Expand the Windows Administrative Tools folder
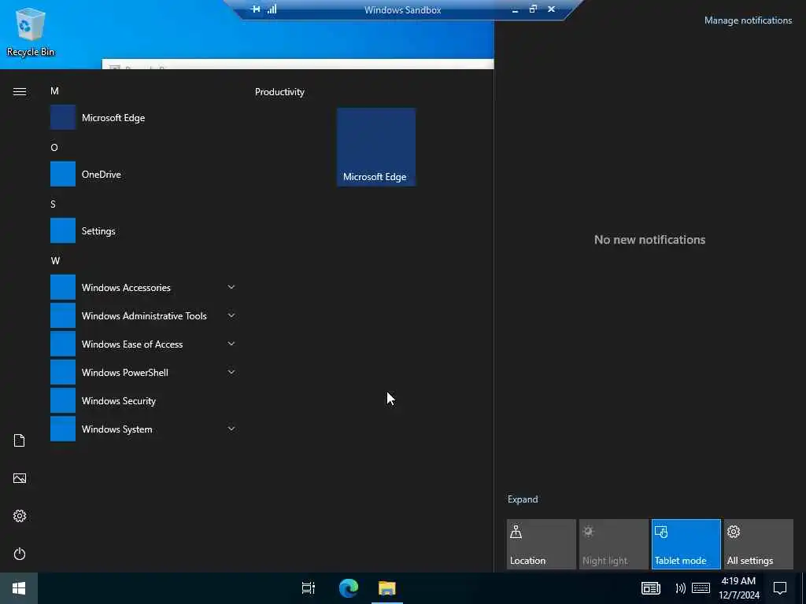806x604 pixels. pyautogui.click(x=144, y=316)
